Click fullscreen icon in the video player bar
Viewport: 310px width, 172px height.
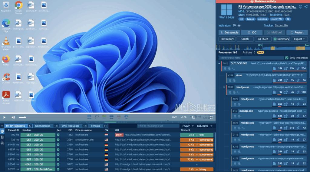tap(211, 117)
